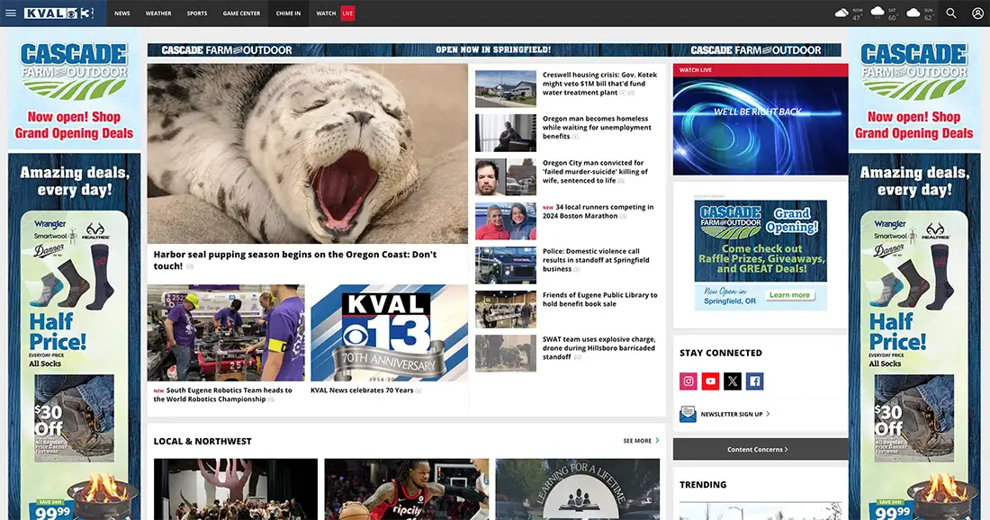Click the newsletter envelope icon

pos(688,414)
